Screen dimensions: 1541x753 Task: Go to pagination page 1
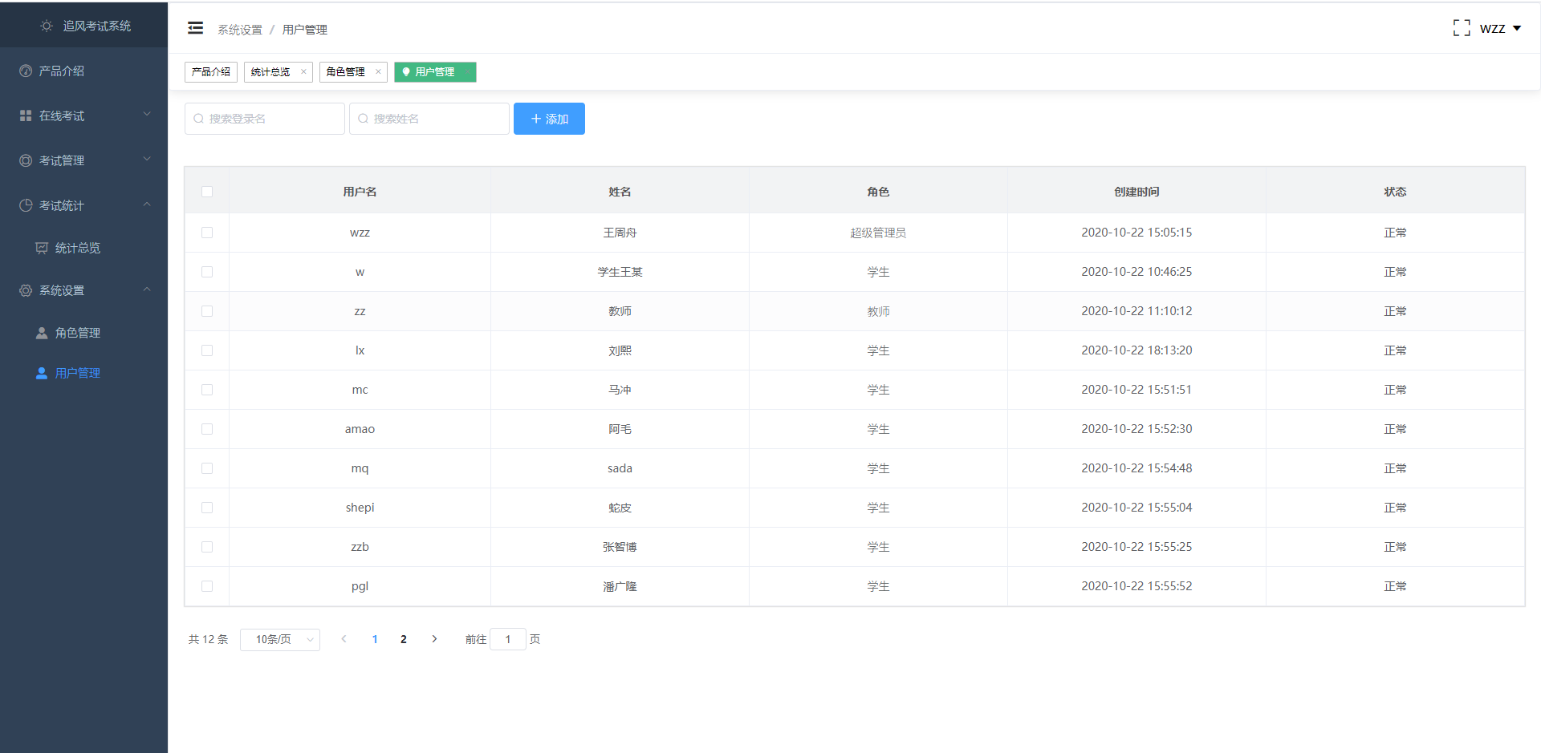375,639
